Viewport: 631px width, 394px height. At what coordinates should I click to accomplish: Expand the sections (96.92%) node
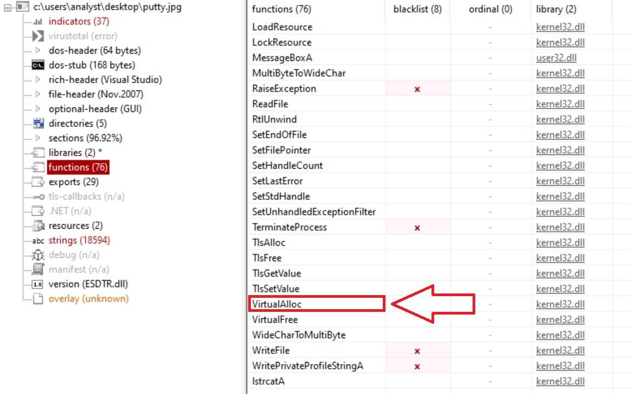[x=38, y=138]
